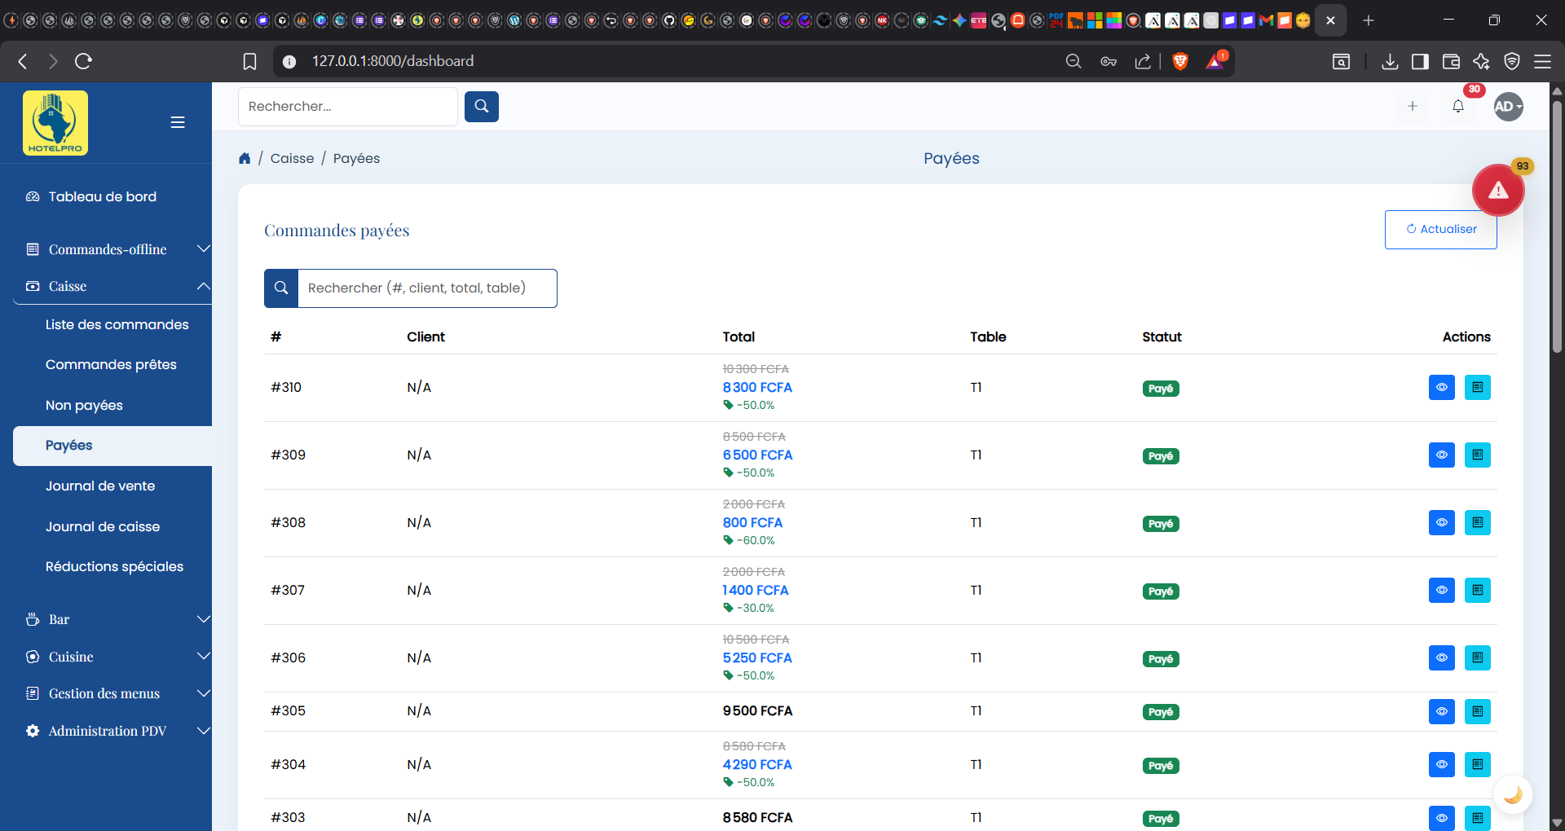View details of order #306
The height and width of the screenshot is (831, 1565).
pyautogui.click(x=1442, y=657)
